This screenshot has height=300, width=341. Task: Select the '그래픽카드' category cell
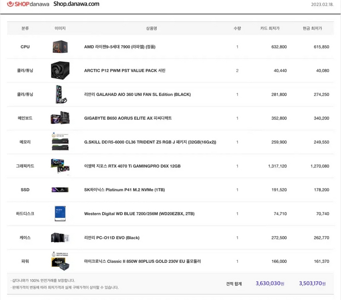(25, 166)
